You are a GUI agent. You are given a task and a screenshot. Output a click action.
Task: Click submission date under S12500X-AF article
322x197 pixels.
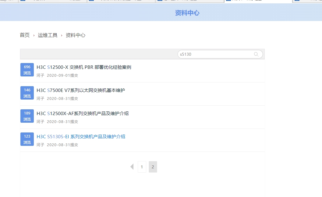point(62,122)
